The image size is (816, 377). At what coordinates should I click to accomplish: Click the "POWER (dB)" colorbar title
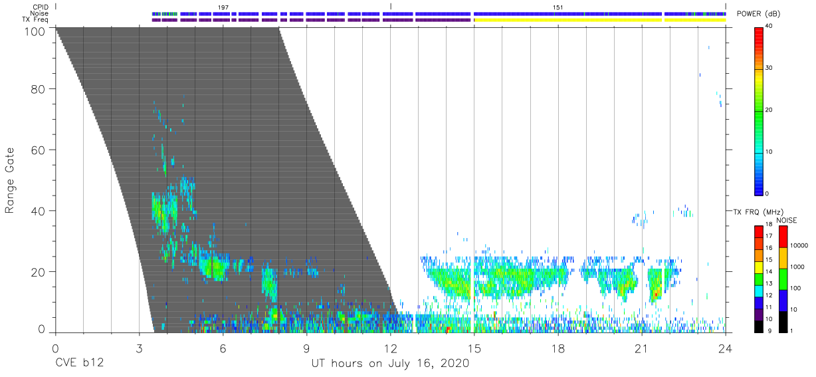click(x=758, y=14)
